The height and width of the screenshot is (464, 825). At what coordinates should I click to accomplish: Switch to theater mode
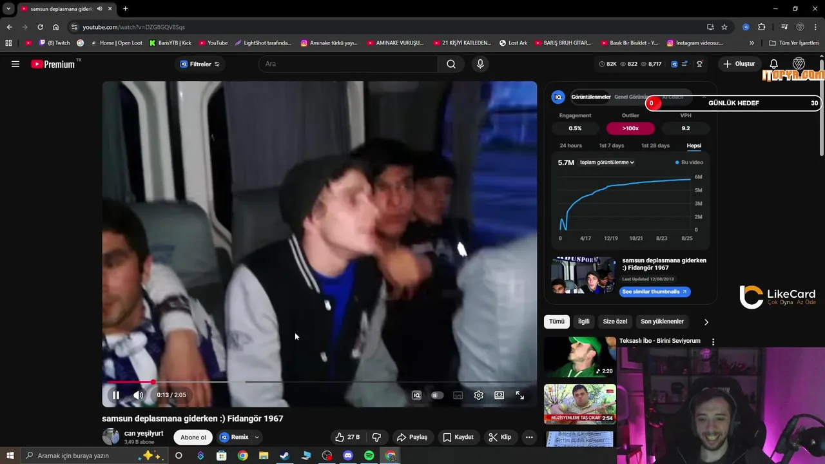499,395
